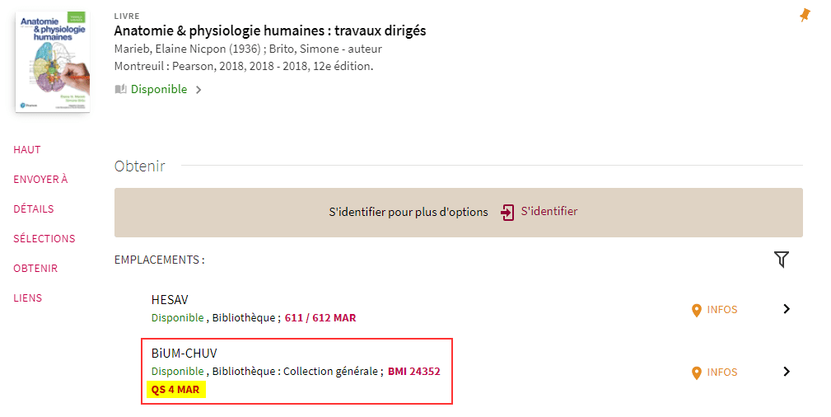This screenshot has width=831, height=417.
Task: Click the sign-in arrow icon beside S'identifier
Action: click(507, 213)
